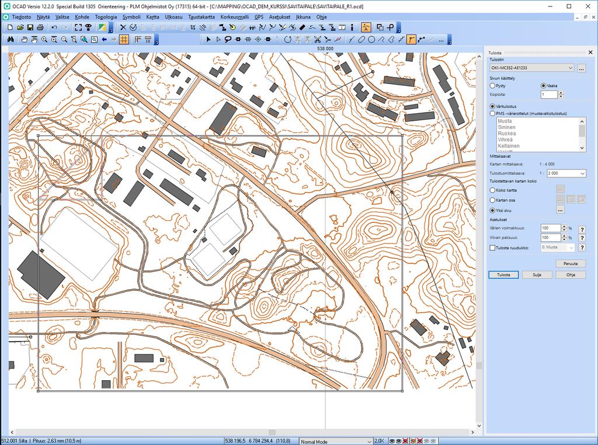Open the Näytä menu
This screenshot has width=598, height=445.
[x=43, y=17]
